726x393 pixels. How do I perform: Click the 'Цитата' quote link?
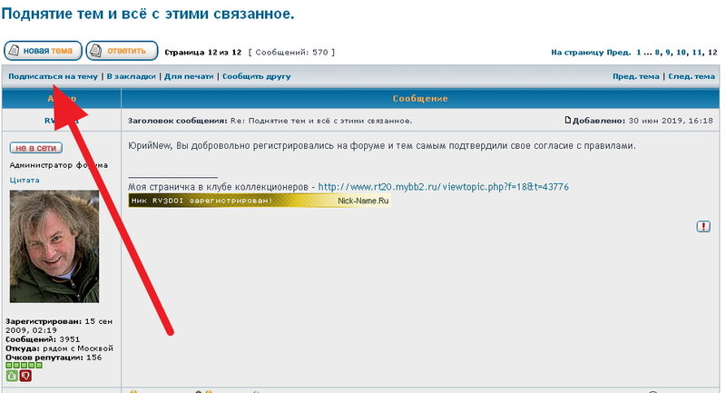[x=25, y=180]
